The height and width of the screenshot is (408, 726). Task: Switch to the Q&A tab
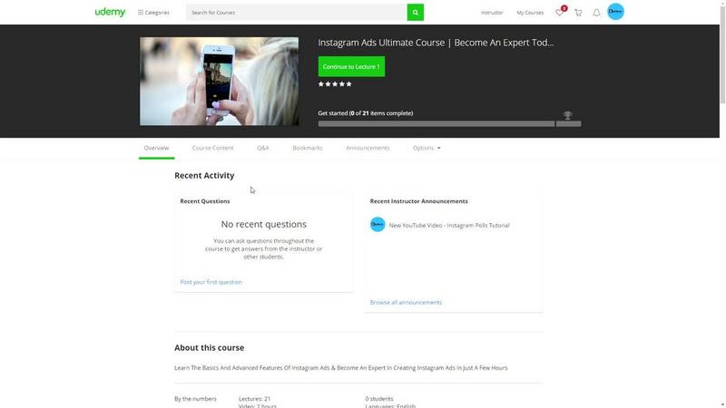[x=263, y=148]
